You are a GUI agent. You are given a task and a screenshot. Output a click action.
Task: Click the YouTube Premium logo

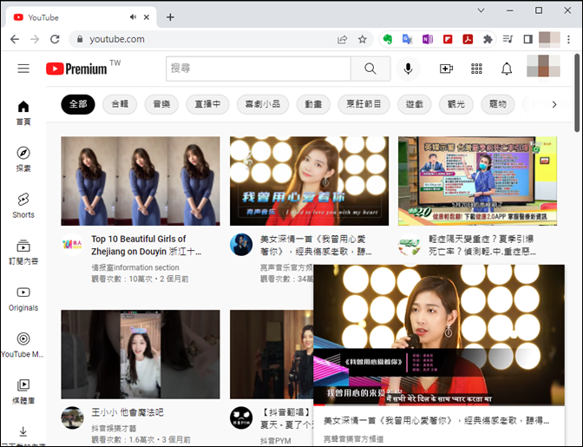[76, 69]
